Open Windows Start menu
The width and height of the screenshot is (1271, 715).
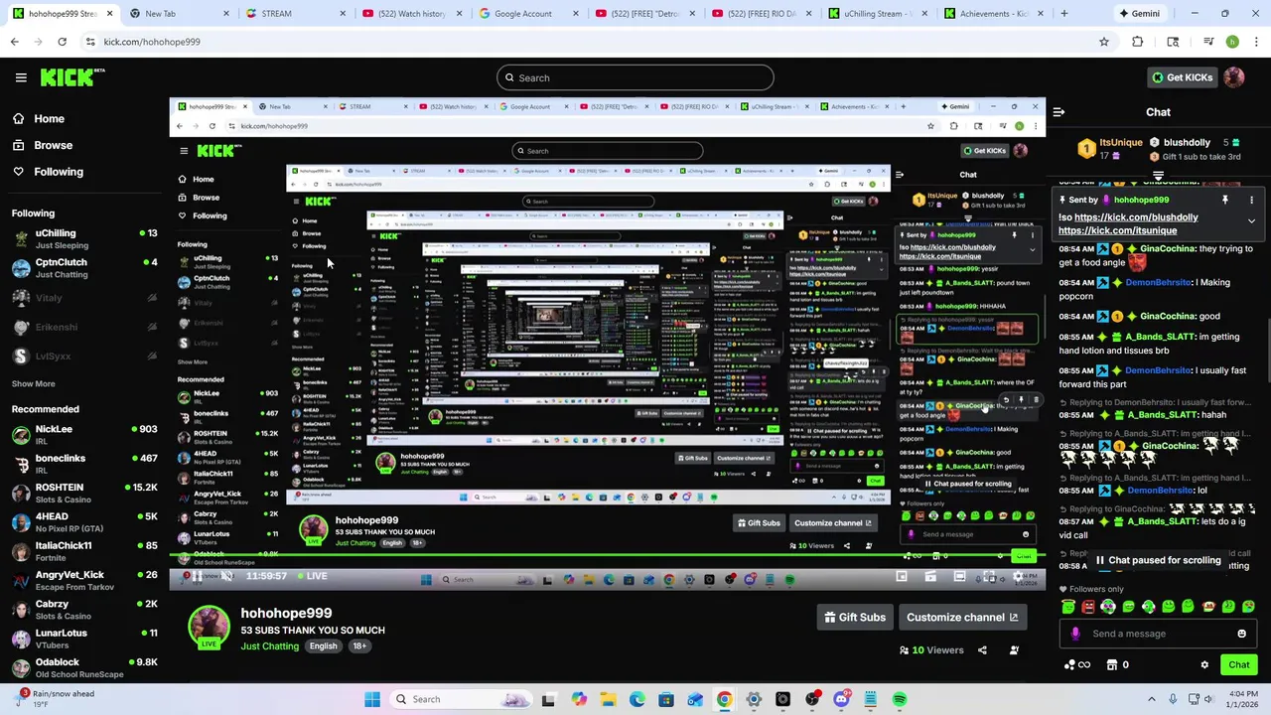point(372,699)
